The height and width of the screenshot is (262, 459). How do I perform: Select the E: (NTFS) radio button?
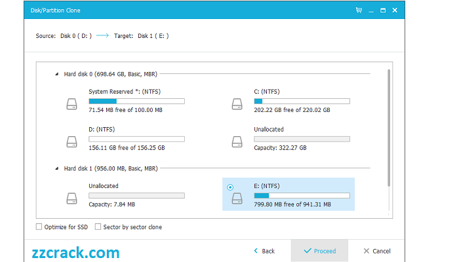230,187
